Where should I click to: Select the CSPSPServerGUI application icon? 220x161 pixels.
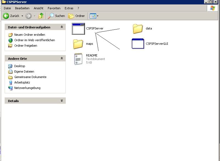tap(138, 44)
